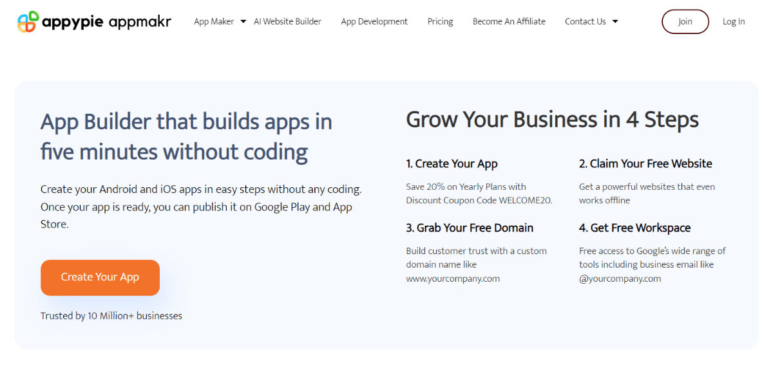The height and width of the screenshot is (386, 773).
Task: Select the '3. Grab Your Free Domain' heading
Action: pyautogui.click(x=470, y=228)
